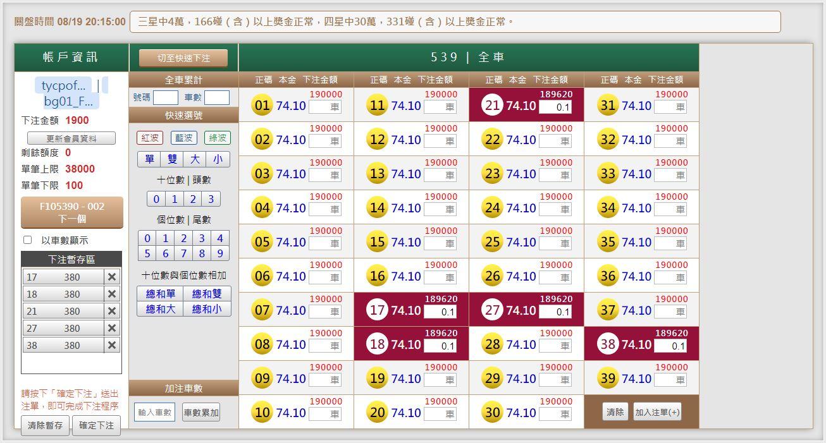Remove number 21 from bet staging list
Screen dimensions: 826x443
click(x=112, y=311)
